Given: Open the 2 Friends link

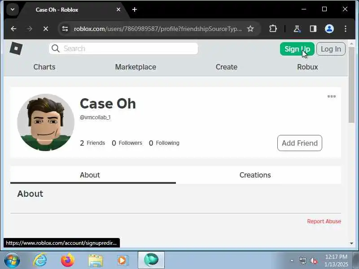Looking at the screenshot, I should (92, 143).
